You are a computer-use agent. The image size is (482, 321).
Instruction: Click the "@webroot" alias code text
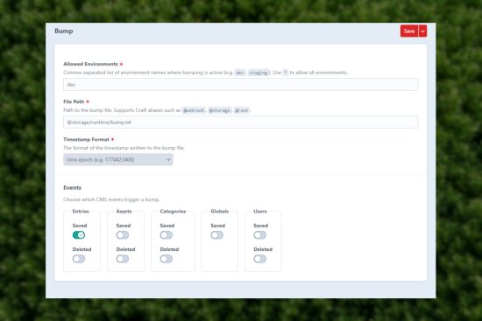click(194, 110)
